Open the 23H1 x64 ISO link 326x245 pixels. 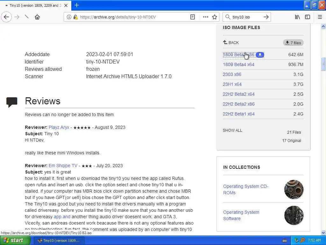(x=232, y=84)
